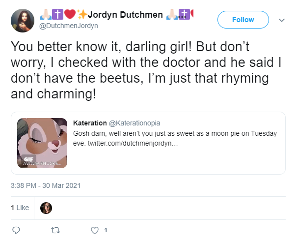This screenshot has width=297, height=244.
Task: Click the GIF badge on quoted thumbnail
Action: point(29,159)
